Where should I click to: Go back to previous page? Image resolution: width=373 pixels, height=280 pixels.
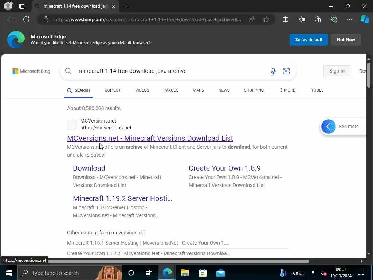pos(10,19)
